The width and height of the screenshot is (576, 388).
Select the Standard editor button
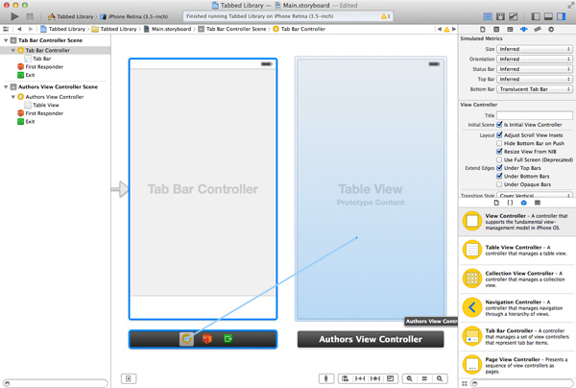point(488,16)
